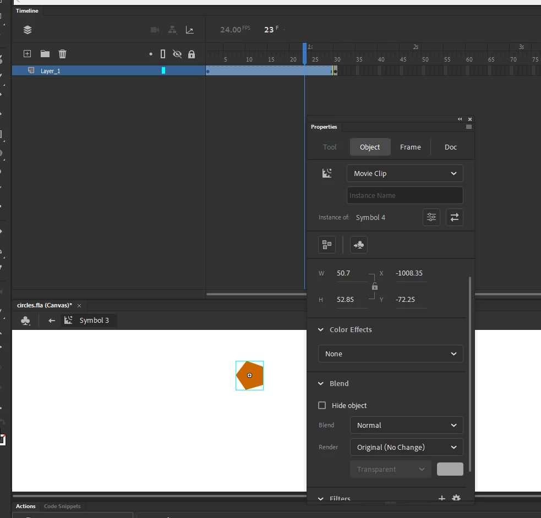Edit the height value 52.85

352,300
